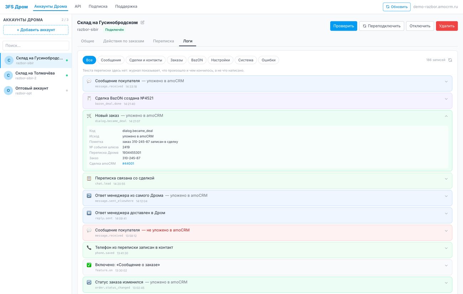Click green checkmark icon of Включено entry

89,265
